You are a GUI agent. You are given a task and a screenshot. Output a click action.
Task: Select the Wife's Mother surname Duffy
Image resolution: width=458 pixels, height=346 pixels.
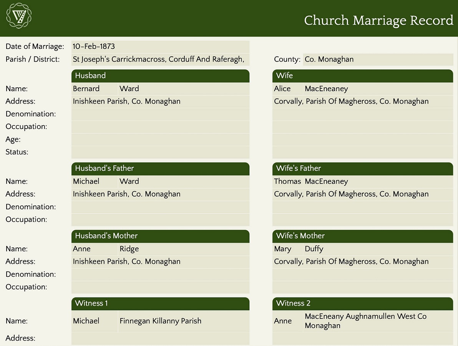tap(378, 249)
